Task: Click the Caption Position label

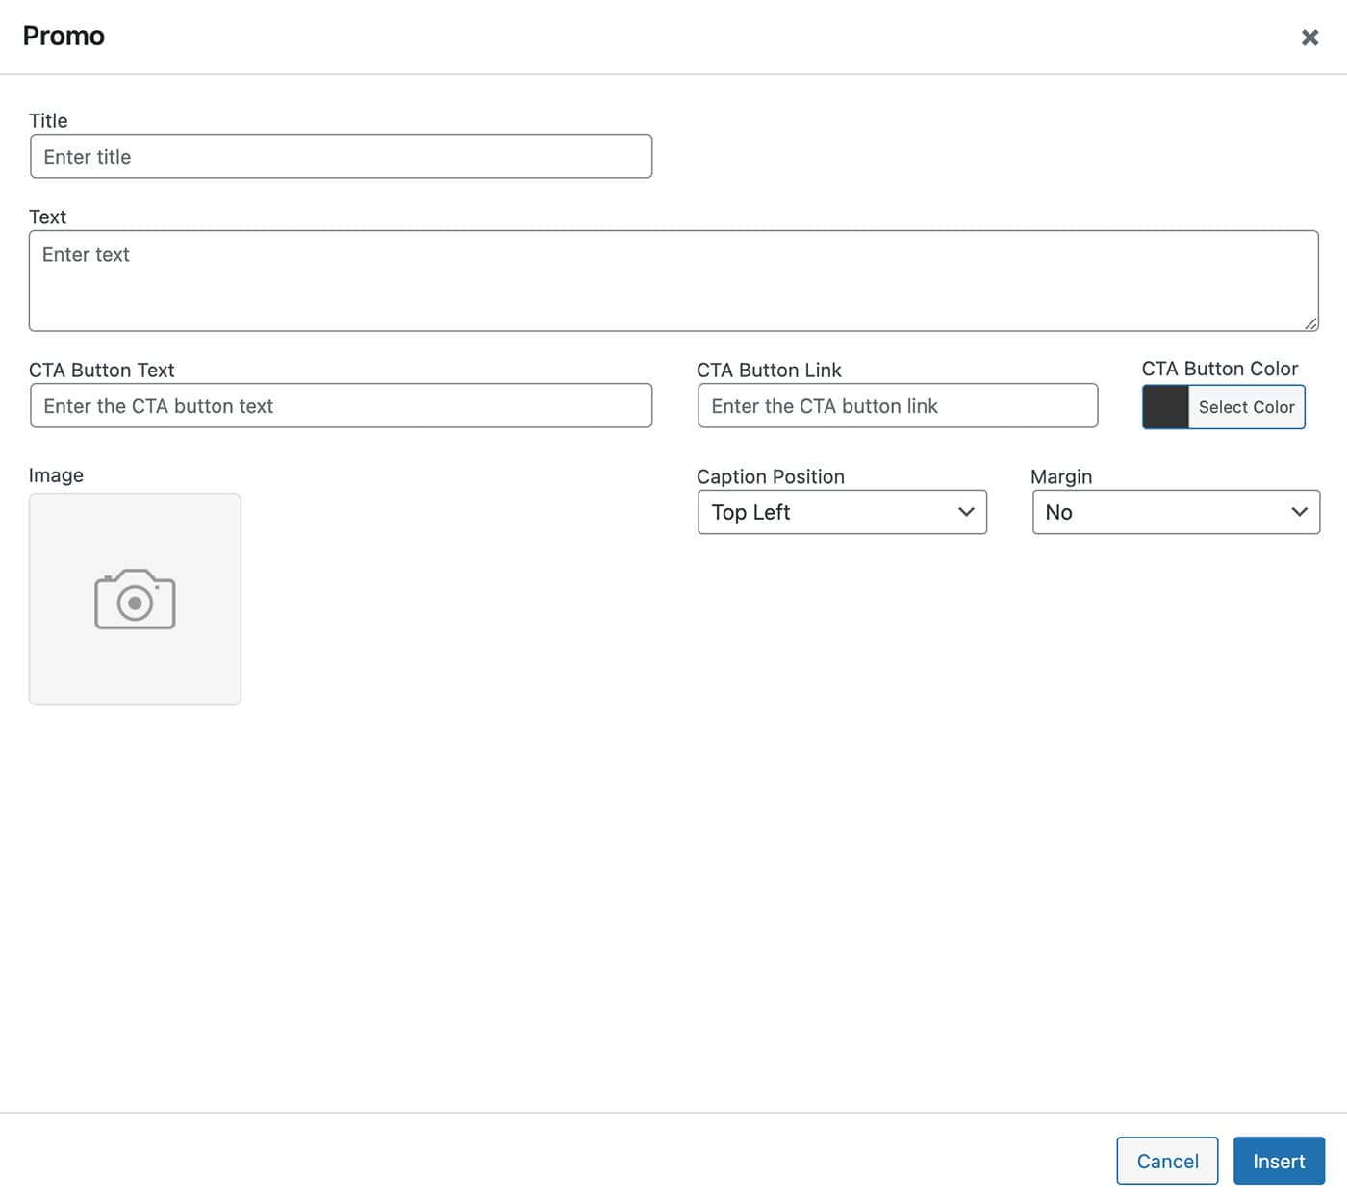Action: (x=770, y=477)
